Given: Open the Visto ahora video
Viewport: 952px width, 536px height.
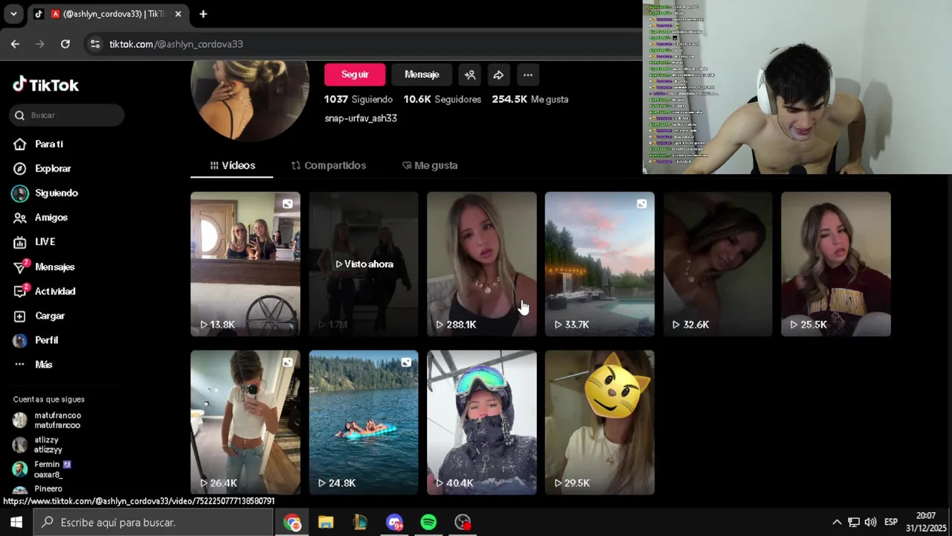Looking at the screenshot, I should pyautogui.click(x=364, y=264).
